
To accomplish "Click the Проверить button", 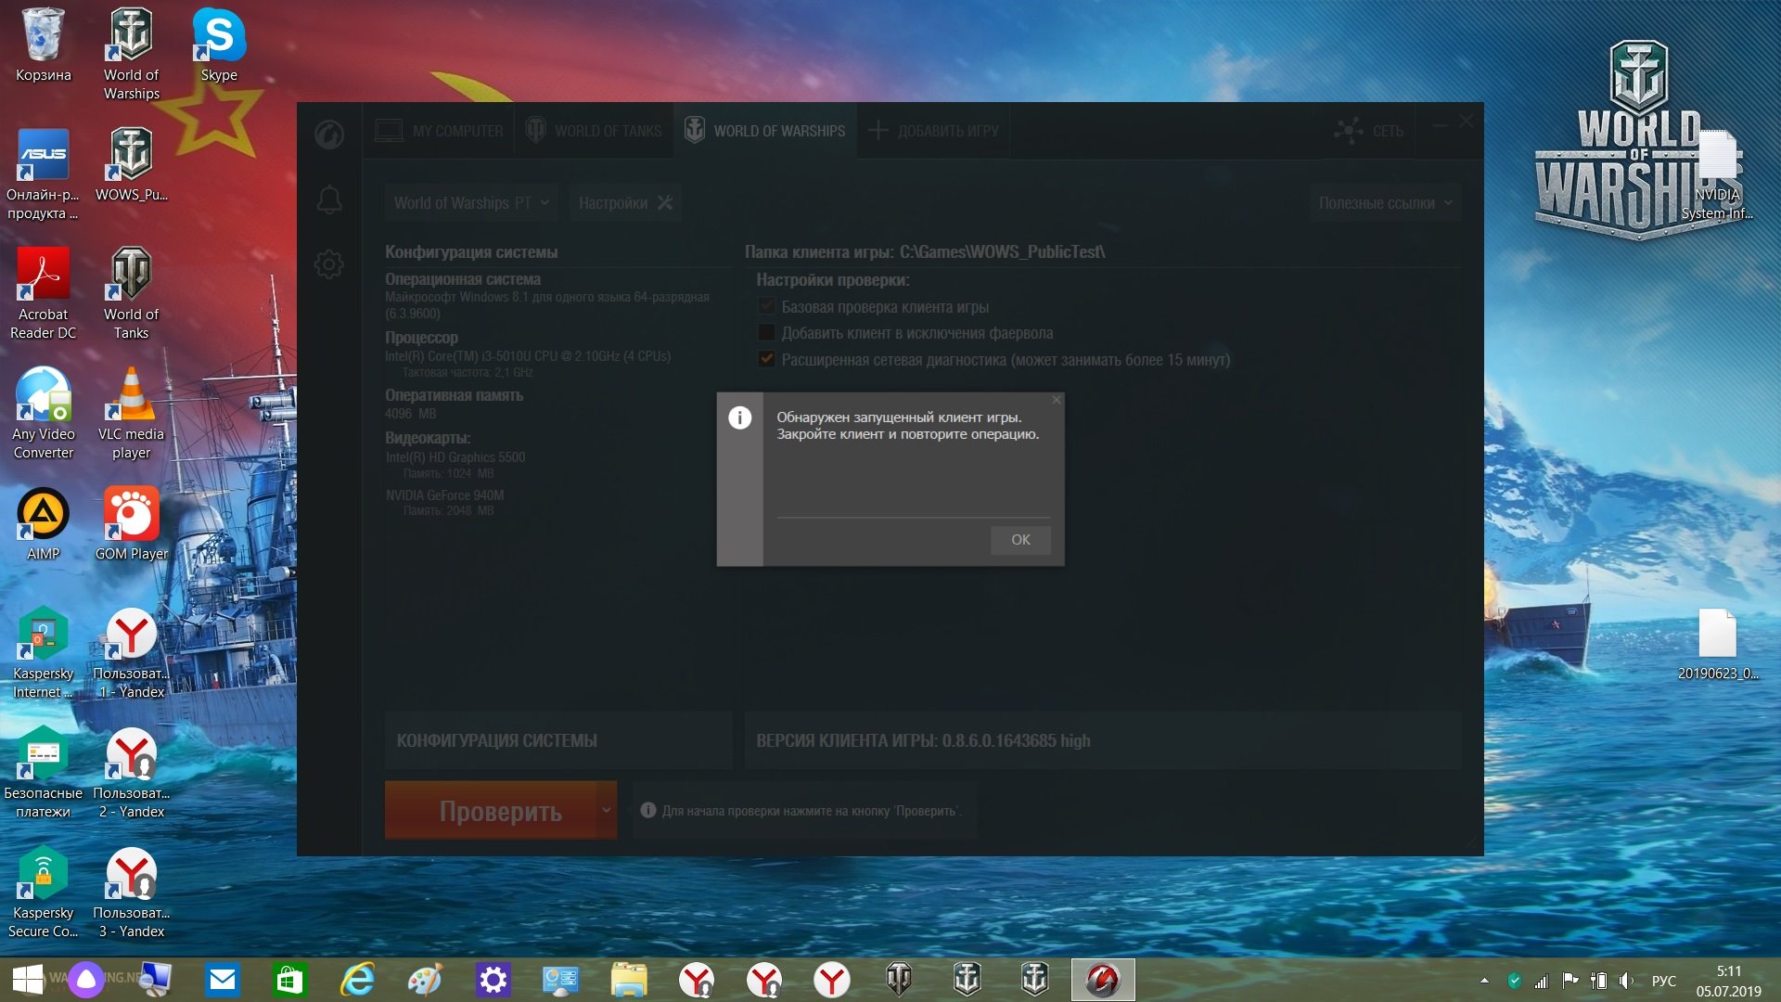I will pyautogui.click(x=490, y=811).
